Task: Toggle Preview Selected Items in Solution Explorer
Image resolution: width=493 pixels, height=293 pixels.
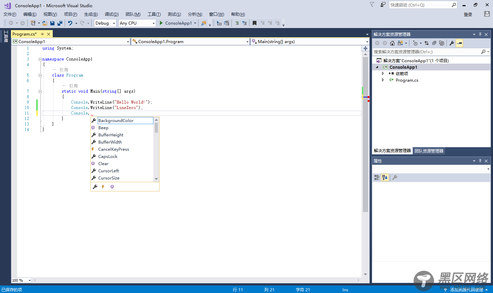Action: [459, 43]
